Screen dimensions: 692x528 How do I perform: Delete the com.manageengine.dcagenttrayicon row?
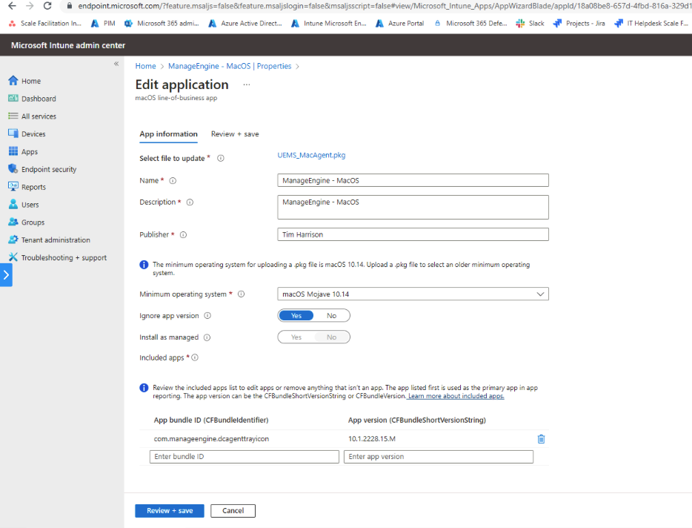(541, 439)
